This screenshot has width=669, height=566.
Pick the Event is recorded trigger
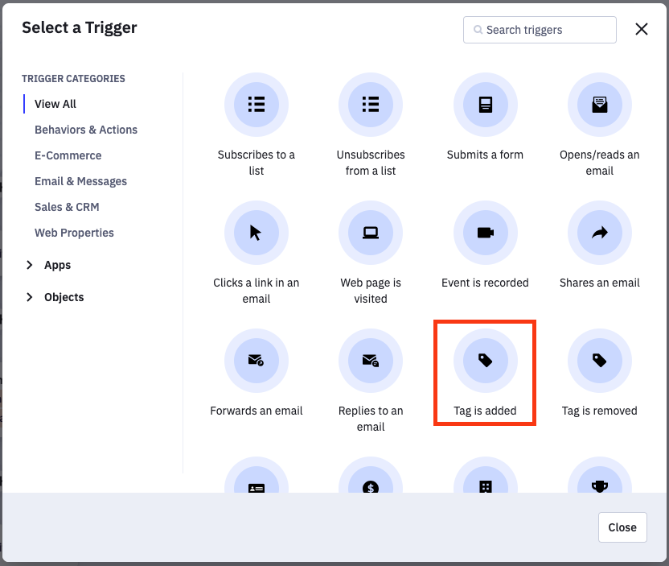(x=485, y=233)
